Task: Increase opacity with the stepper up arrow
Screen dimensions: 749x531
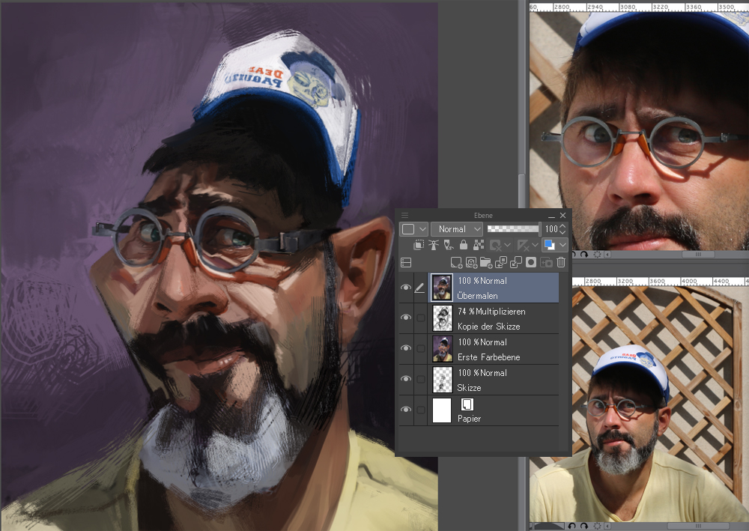Action: [563, 225]
